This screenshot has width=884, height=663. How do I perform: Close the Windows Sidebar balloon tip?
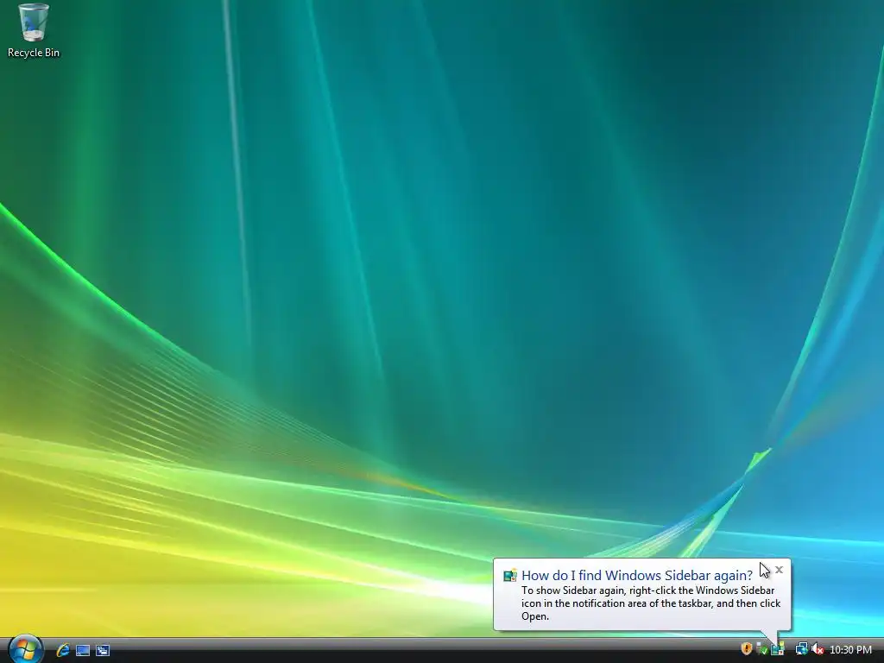pyautogui.click(x=780, y=570)
